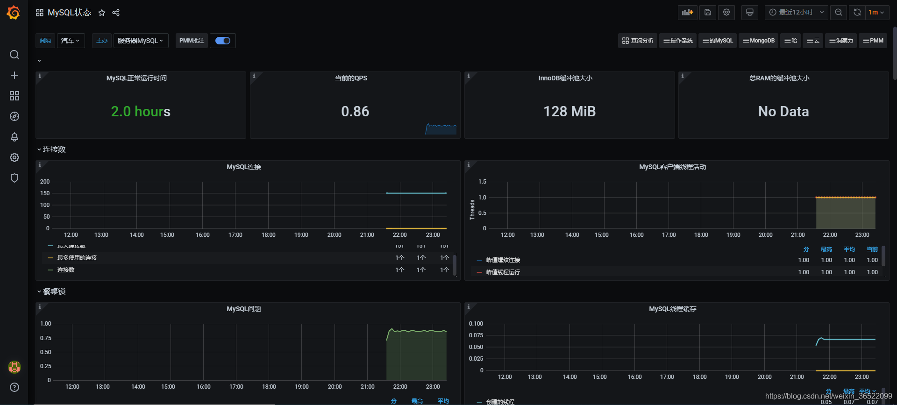Open the 最近12小时 time range picker
The width and height of the screenshot is (897, 405).
(796, 13)
